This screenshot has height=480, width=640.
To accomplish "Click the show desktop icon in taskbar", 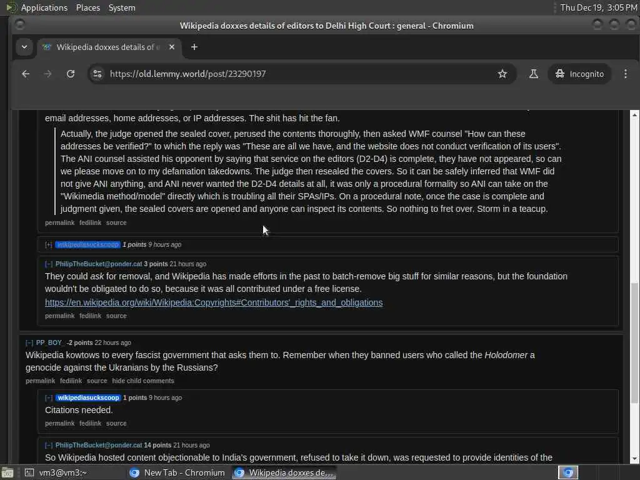I will (7, 473).
